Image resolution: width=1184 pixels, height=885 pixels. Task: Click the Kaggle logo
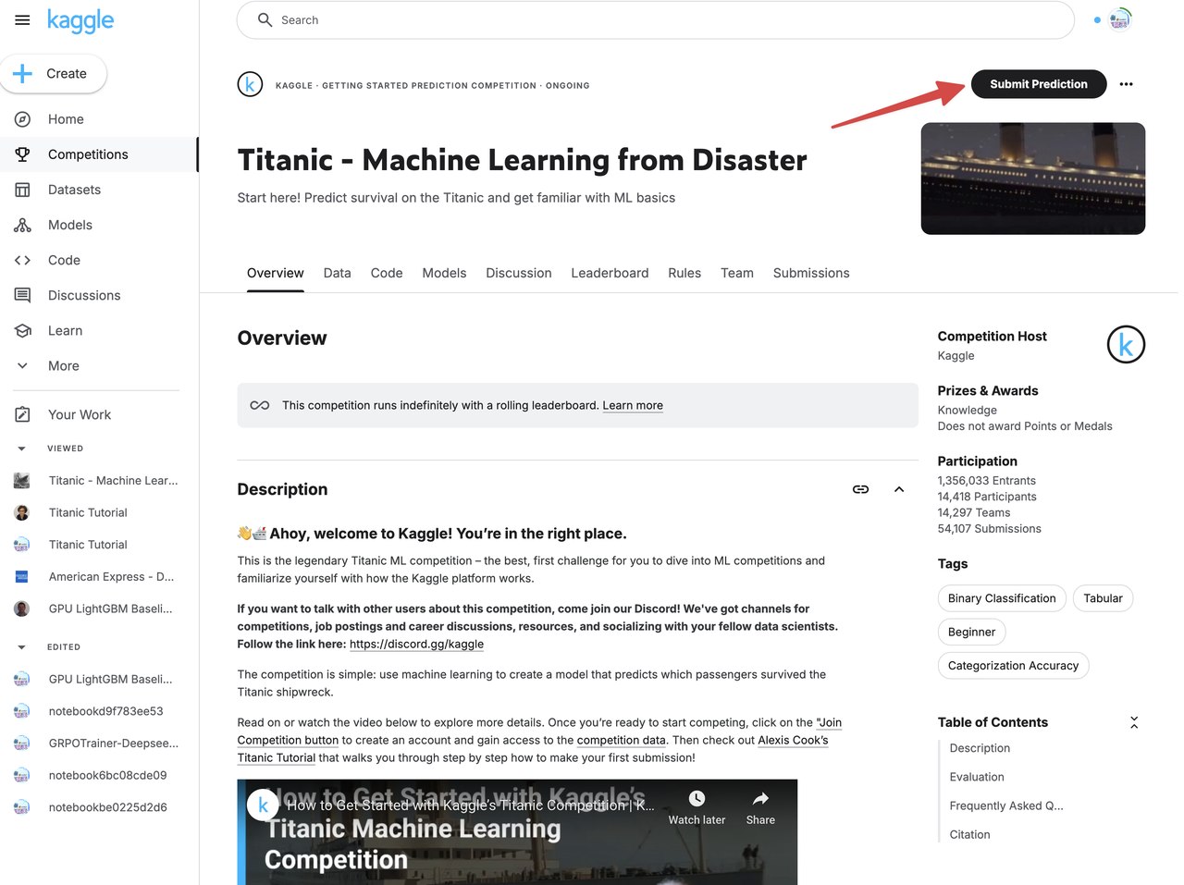pos(80,20)
